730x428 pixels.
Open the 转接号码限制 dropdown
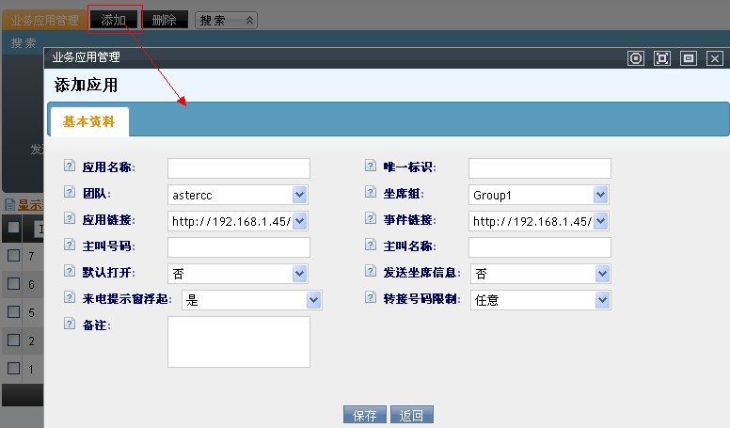pos(540,300)
